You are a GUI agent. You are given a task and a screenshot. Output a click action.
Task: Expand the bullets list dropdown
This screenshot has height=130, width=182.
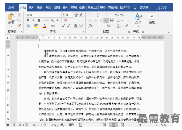click(x=94, y=15)
